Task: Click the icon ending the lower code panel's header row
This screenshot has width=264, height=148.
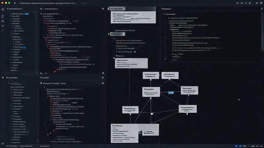Action: 103,78
